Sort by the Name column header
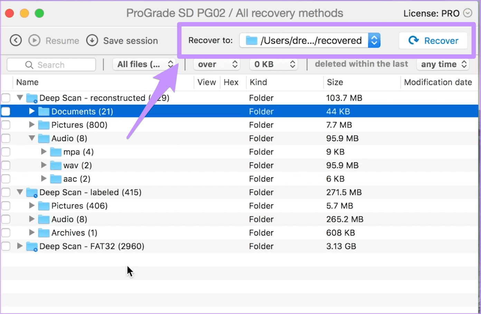 pyautogui.click(x=27, y=82)
